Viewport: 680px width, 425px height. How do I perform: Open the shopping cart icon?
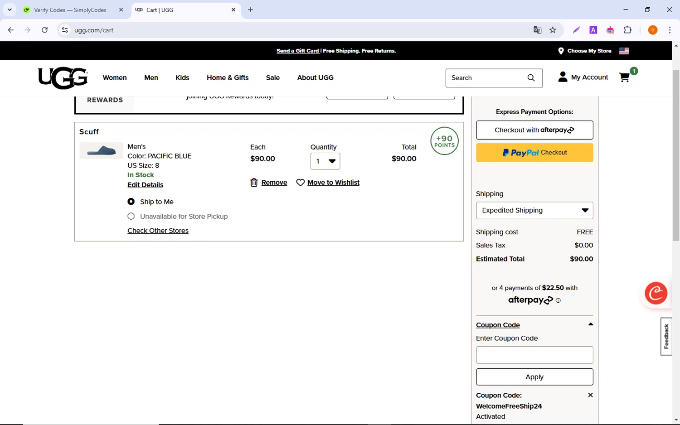point(625,77)
